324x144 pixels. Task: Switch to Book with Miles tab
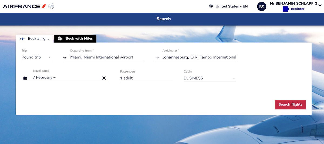[75, 39]
